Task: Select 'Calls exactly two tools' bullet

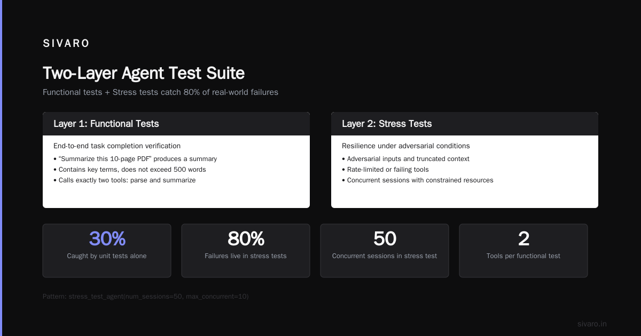Action: click(x=124, y=180)
